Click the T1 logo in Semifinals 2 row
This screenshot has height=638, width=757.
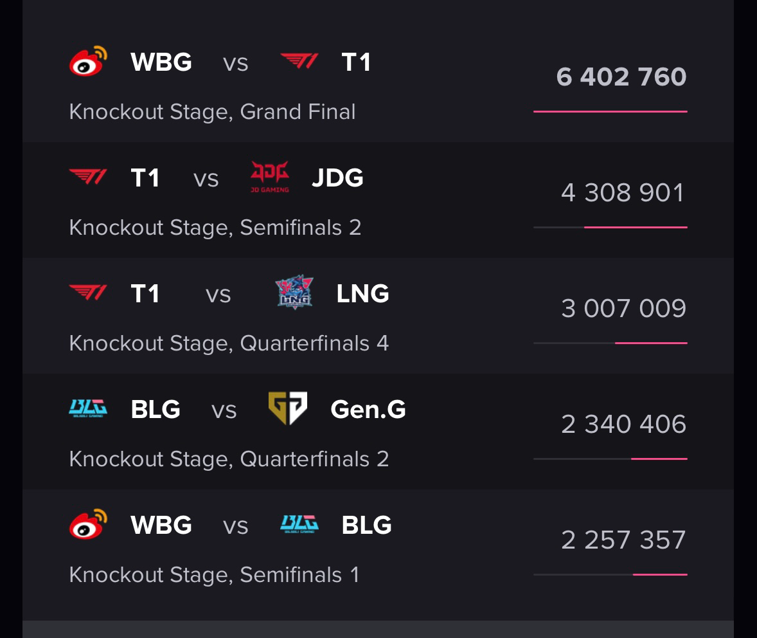(x=88, y=177)
